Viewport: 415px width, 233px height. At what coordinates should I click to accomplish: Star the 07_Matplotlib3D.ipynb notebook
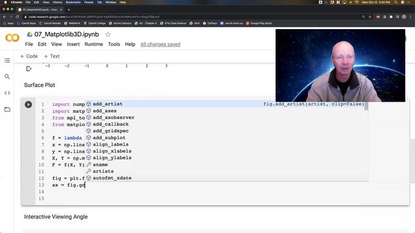tap(108, 34)
